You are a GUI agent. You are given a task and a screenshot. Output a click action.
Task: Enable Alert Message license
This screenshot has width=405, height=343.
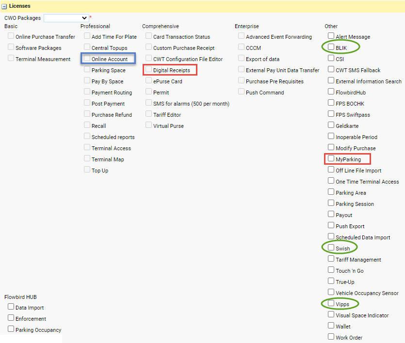[x=331, y=35]
